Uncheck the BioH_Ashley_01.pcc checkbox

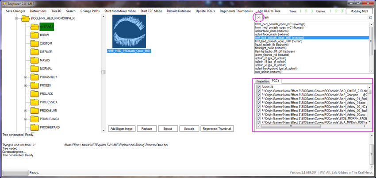(258, 103)
